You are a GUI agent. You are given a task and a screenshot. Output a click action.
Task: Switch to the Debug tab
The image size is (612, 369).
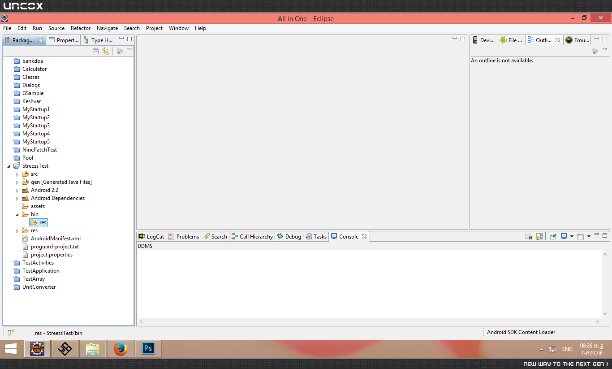click(289, 236)
